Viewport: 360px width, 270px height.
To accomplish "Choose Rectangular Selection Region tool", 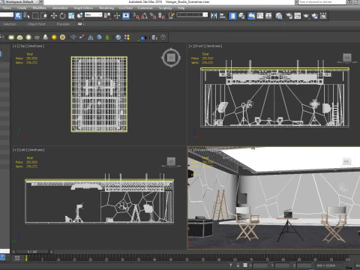I will click(x=35, y=16).
